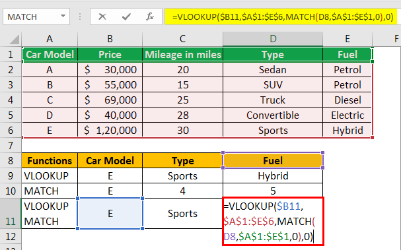Click the cell showing '5' in row 10
The image size is (401, 250).
click(x=273, y=191)
